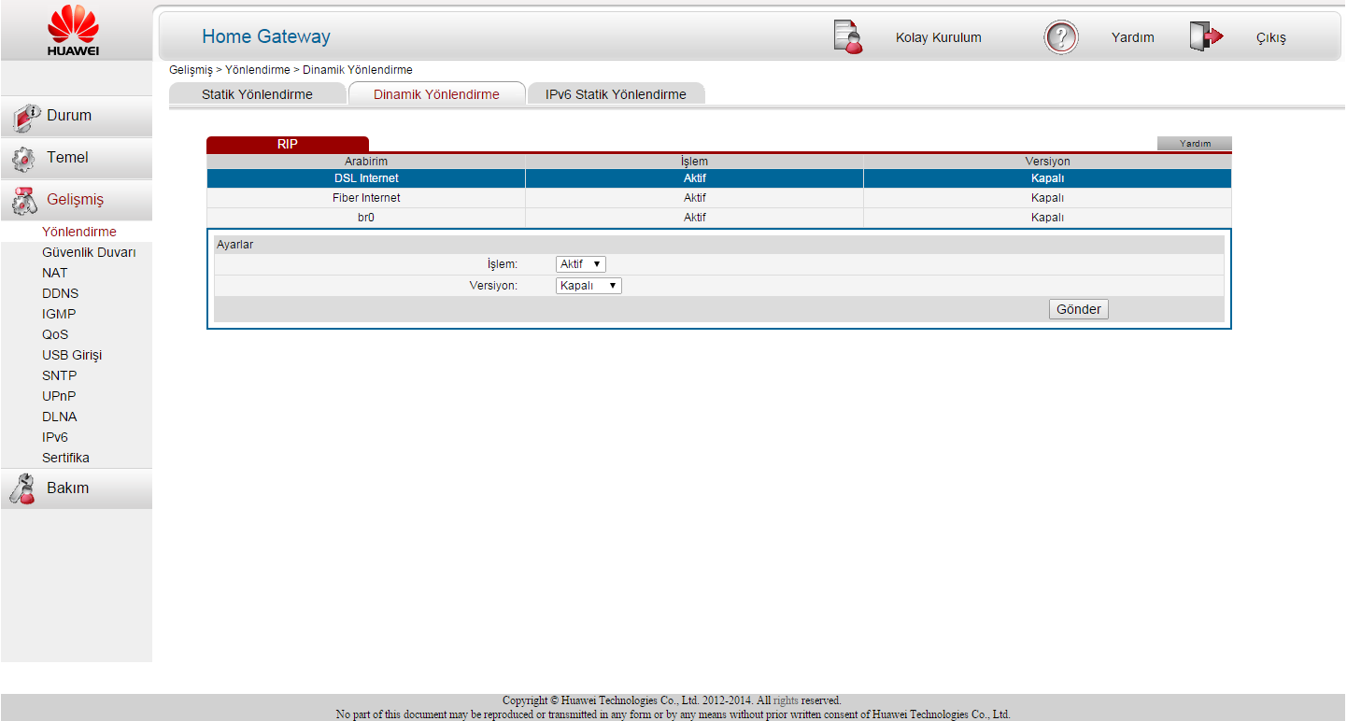Click the İşlem column header
Screen dimensions: 1347x721
click(x=694, y=162)
